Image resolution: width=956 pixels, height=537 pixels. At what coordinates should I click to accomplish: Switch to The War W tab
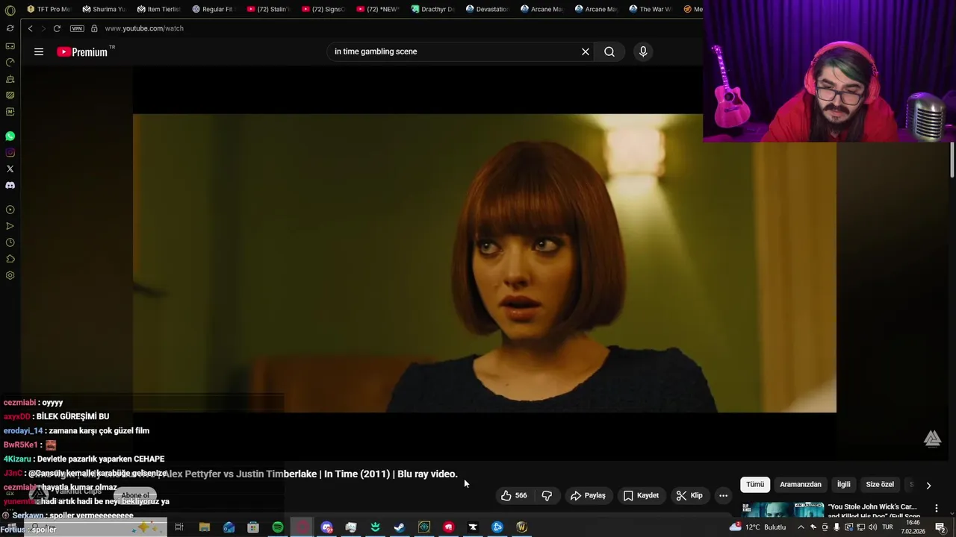click(x=651, y=9)
